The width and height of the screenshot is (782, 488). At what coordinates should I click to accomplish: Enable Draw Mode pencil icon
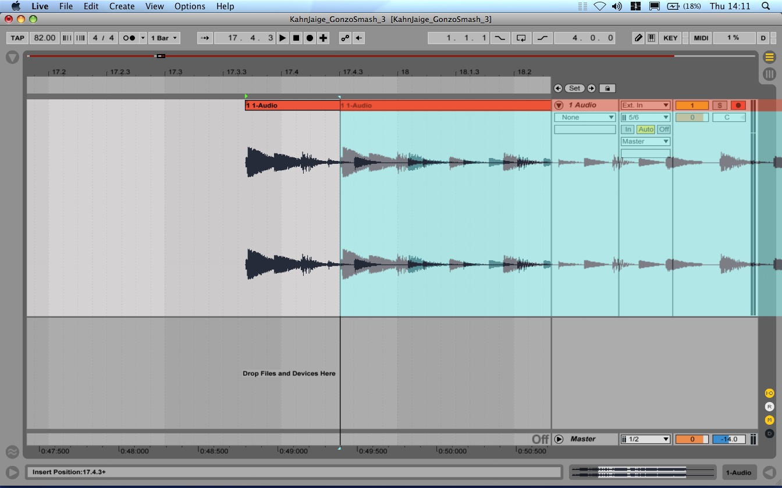click(638, 38)
